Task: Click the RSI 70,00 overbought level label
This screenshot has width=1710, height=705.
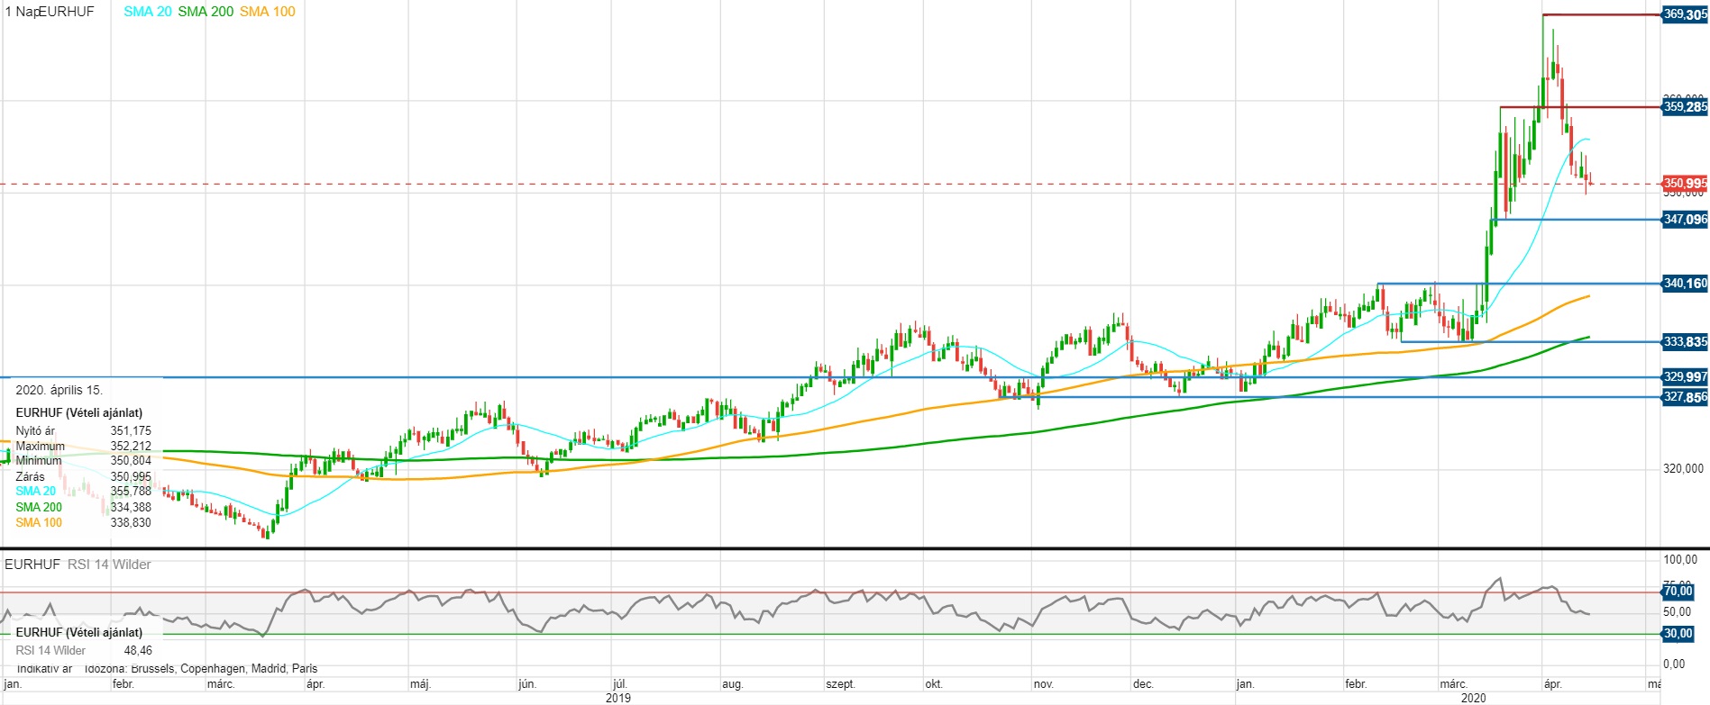Action: coord(1678,592)
